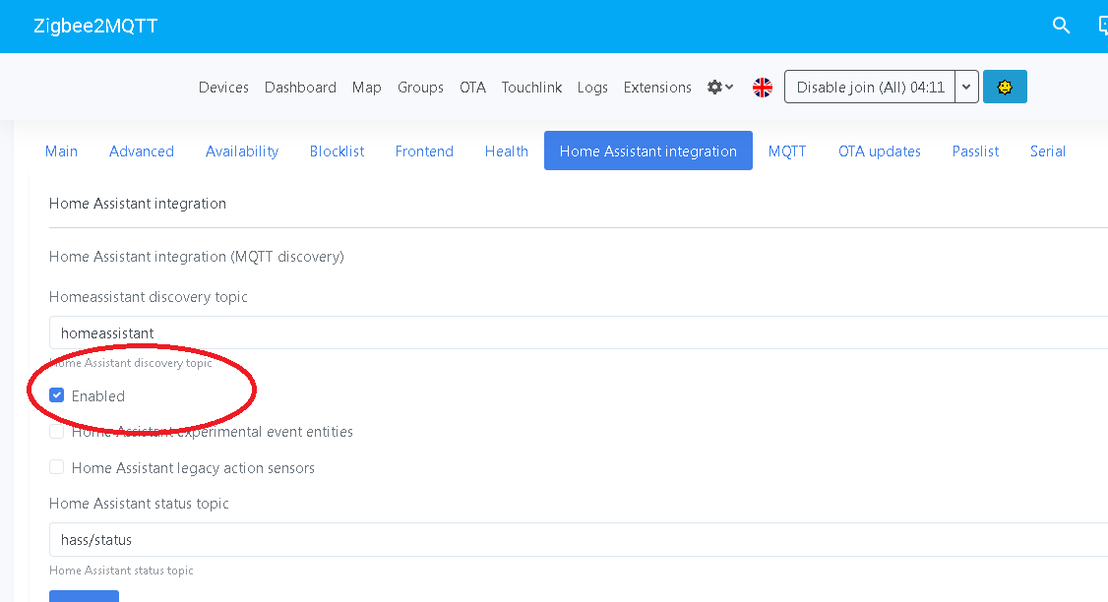Uncheck the Enabled checkbox
1108x602 pixels.
(56, 395)
